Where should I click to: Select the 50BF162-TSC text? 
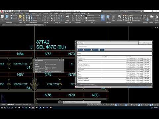click(21, 63)
